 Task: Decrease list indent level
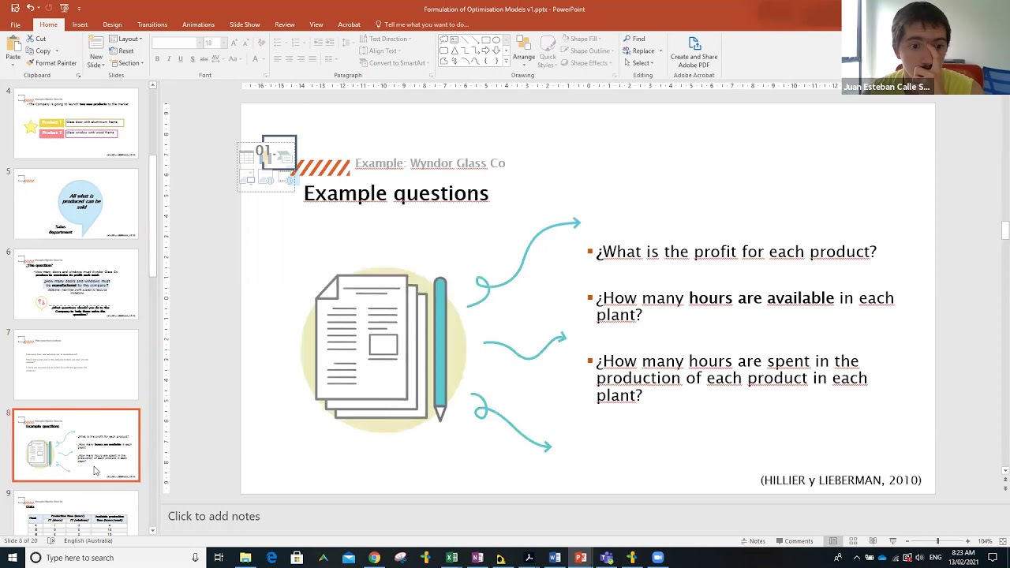point(317,43)
